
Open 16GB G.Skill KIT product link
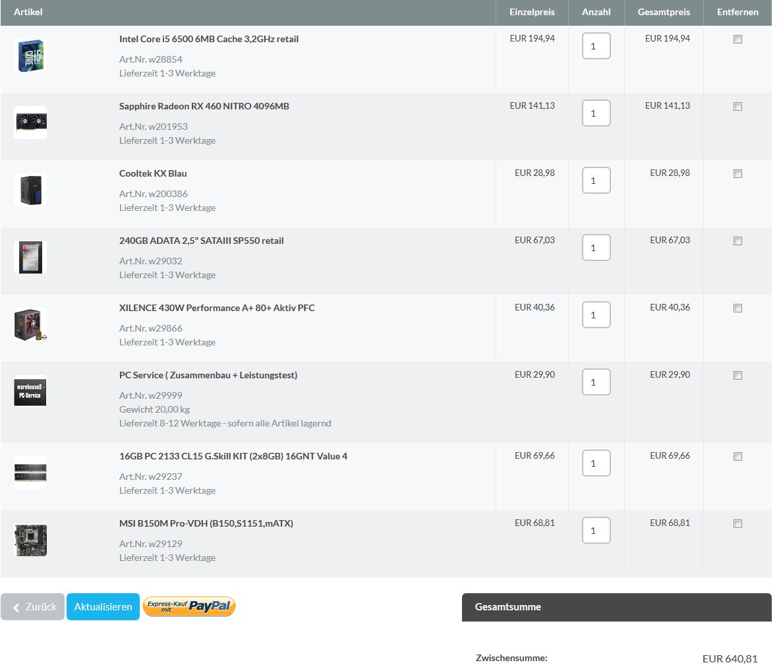pos(233,456)
